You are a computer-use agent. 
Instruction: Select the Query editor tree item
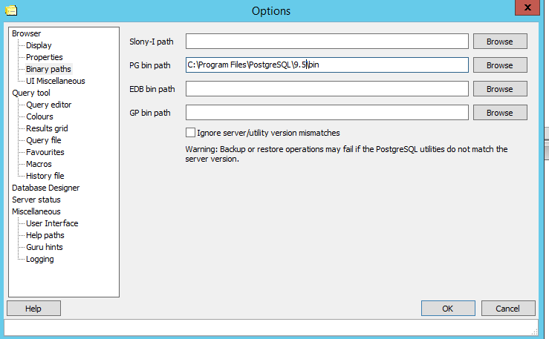49,105
